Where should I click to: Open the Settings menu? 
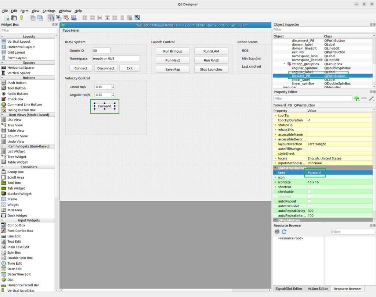(x=49, y=11)
